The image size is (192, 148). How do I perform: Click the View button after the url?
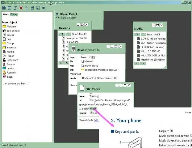(93, 109)
